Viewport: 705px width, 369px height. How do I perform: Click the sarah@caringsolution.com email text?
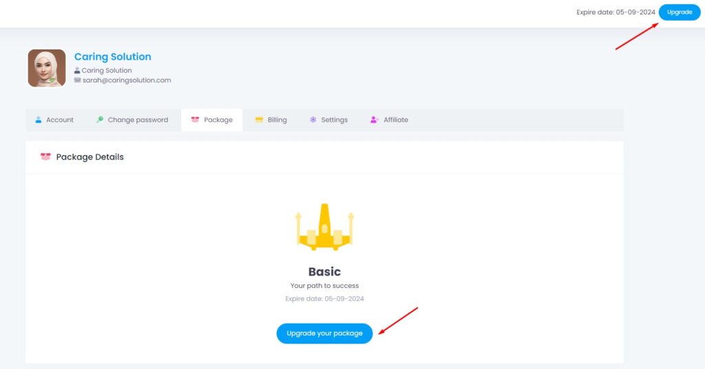pos(127,80)
